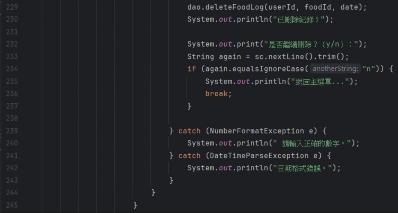Click the 'if' keyword on line 234
The height and width of the screenshot is (213, 398).
192,69
